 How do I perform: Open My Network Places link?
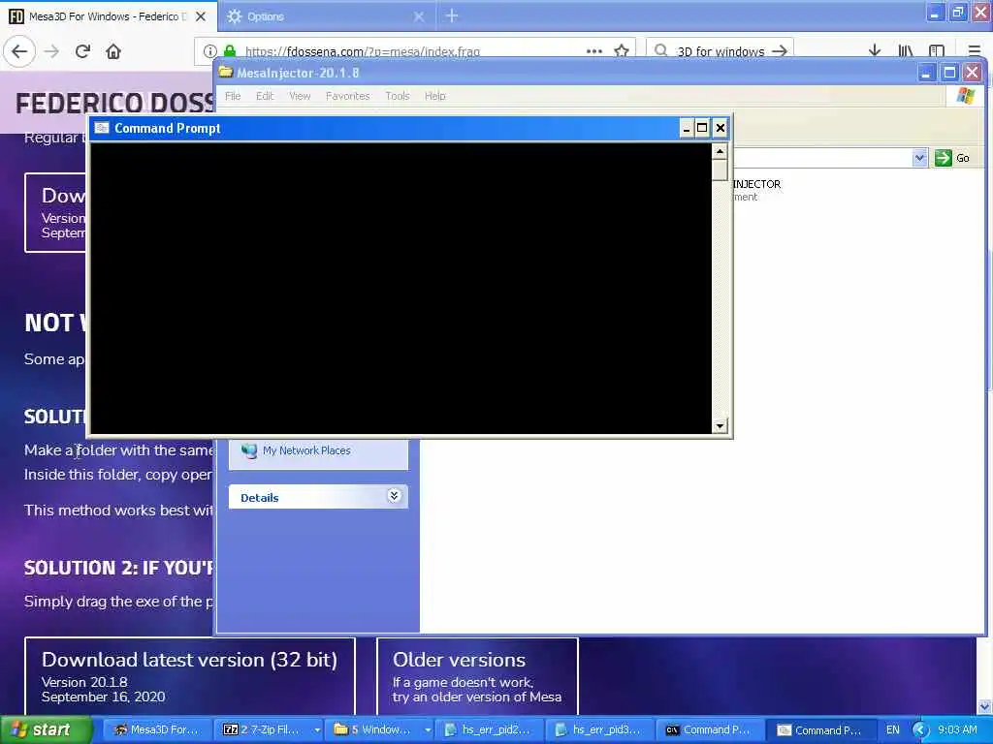306,450
